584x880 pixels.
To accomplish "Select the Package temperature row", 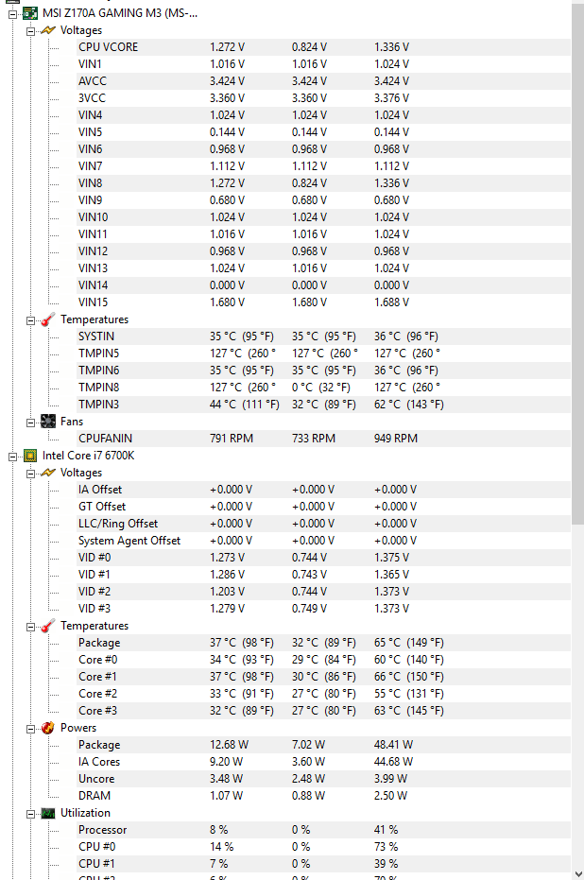I will click(x=324, y=643).
